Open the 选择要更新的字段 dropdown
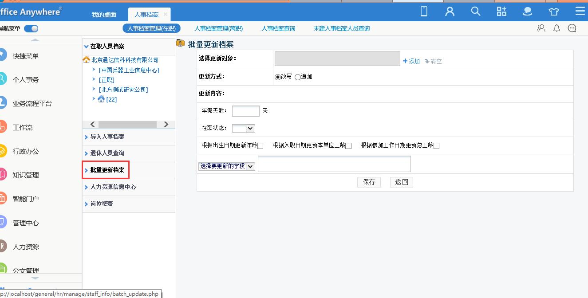 226,166
